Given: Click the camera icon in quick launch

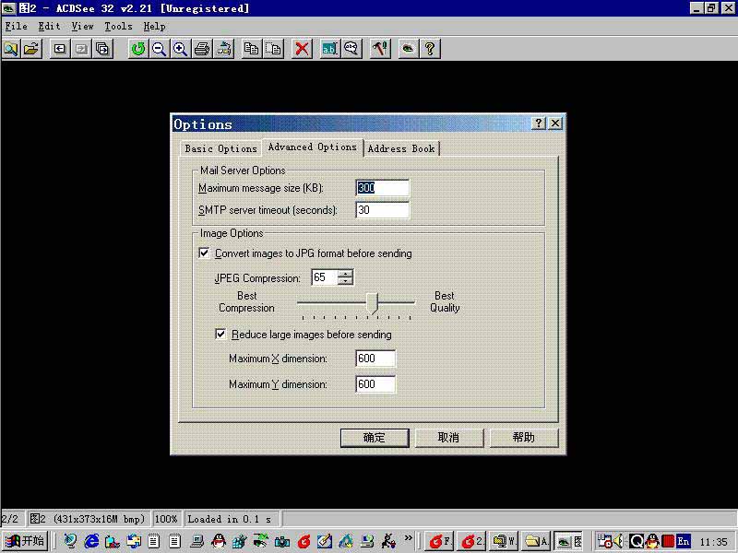Looking at the screenshot, I should point(282,541).
